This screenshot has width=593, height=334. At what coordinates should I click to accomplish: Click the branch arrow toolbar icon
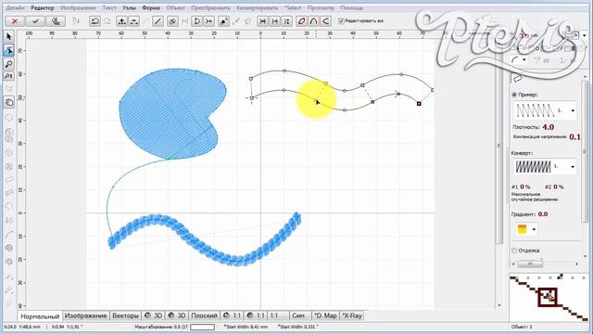[209, 21]
